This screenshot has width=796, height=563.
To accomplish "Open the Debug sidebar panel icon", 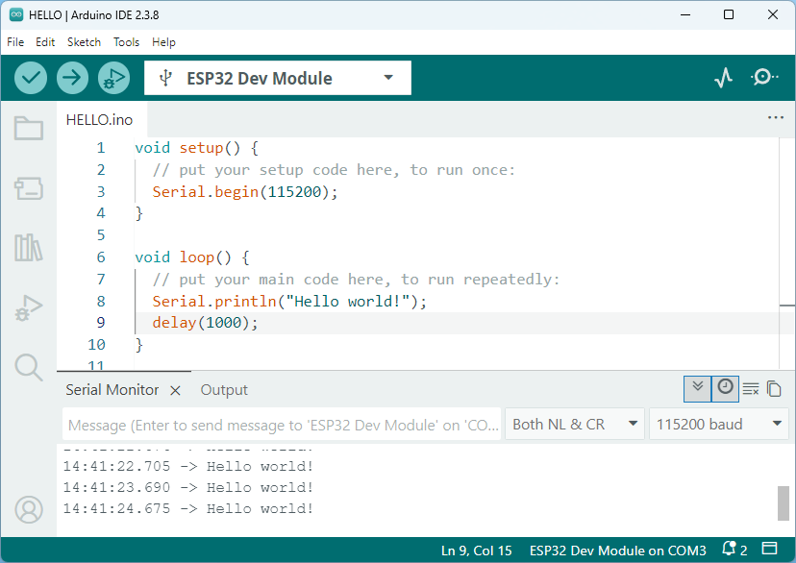I will 29,307.
